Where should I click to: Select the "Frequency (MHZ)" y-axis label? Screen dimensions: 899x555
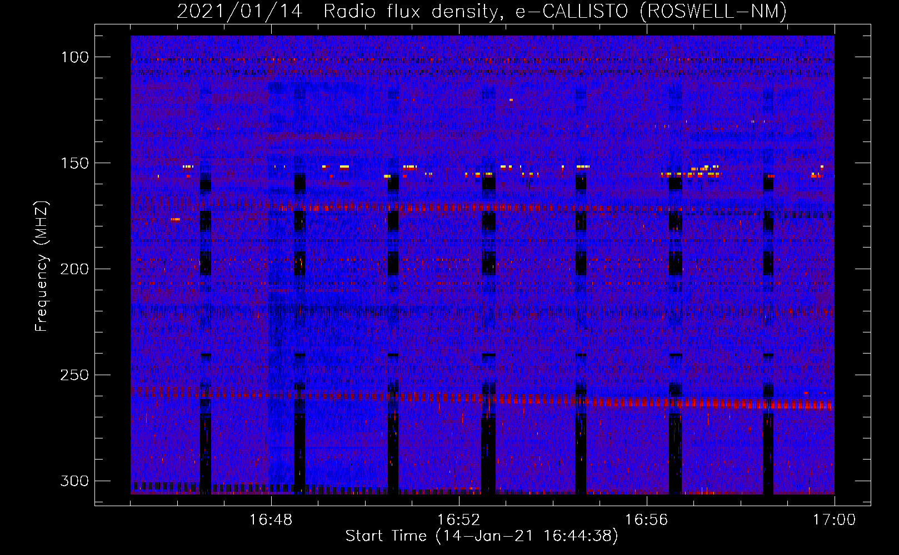(42, 266)
